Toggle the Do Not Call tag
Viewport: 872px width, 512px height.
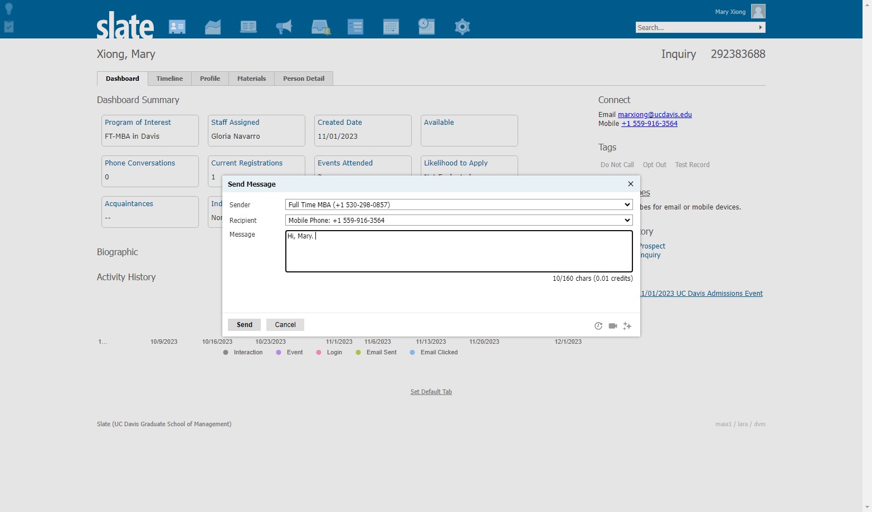(x=617, y=165)
